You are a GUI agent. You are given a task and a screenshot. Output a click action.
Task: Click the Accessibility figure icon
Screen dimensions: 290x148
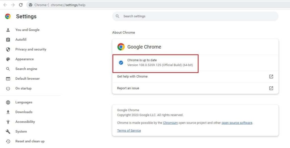[8, 122]
